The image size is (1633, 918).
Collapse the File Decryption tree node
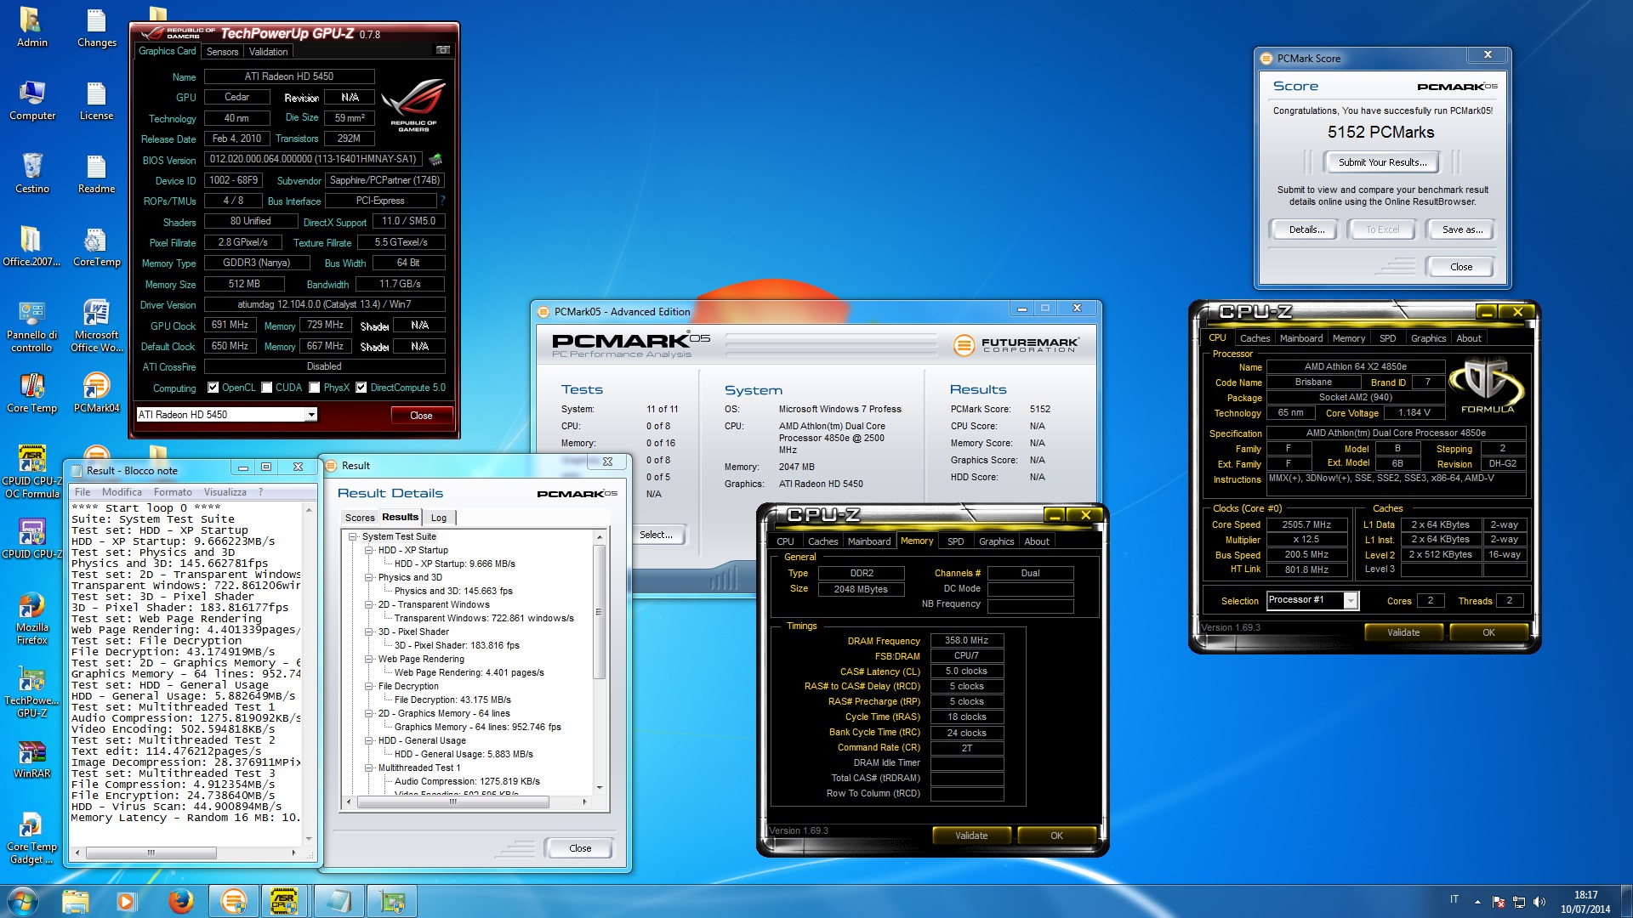point(369,686)
